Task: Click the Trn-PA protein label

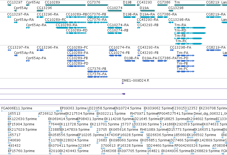Action: click(182, 53)
